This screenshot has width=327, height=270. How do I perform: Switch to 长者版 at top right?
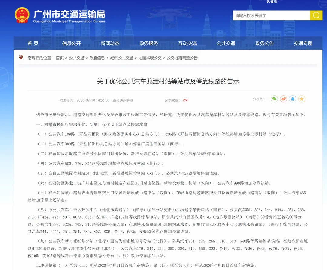coord(272,2)
